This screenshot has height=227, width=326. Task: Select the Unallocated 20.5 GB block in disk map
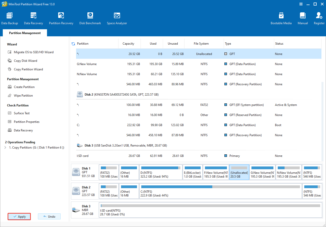(239, 172)
